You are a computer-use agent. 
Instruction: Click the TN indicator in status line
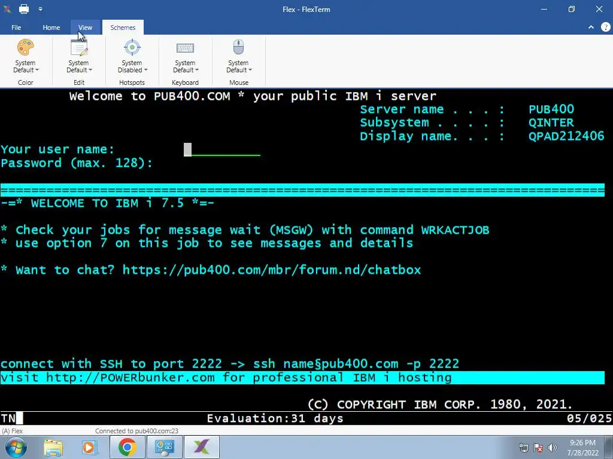(8, 418)
